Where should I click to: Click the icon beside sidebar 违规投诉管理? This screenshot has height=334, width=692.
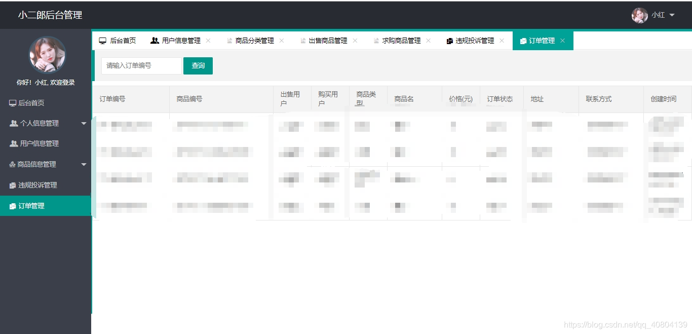click(x=13, y=185)
